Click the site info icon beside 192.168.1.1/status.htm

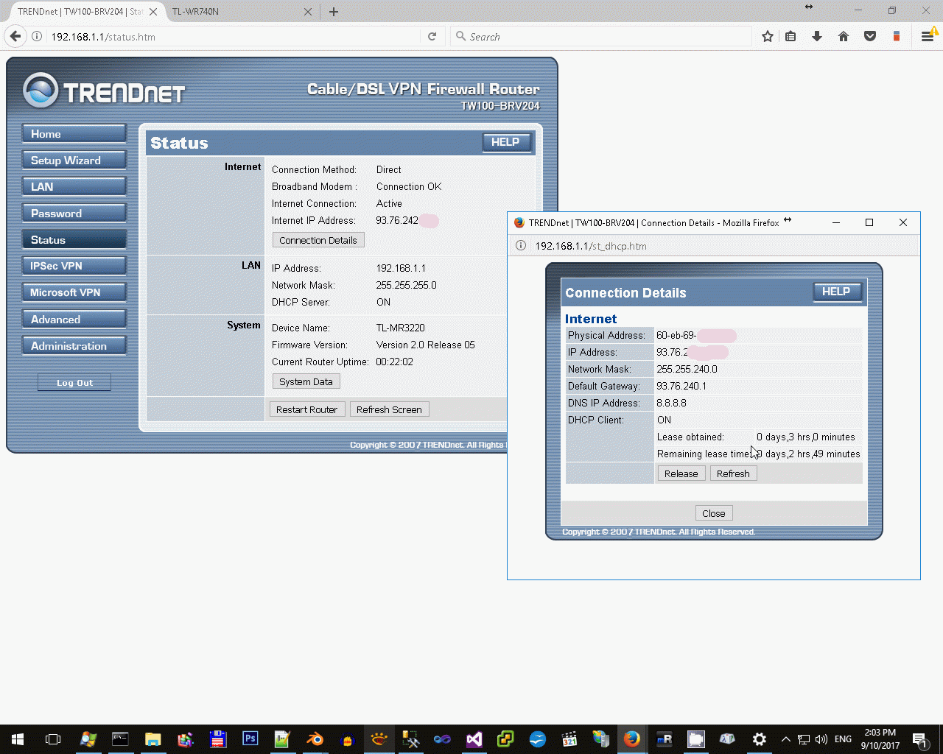point(37,36)
